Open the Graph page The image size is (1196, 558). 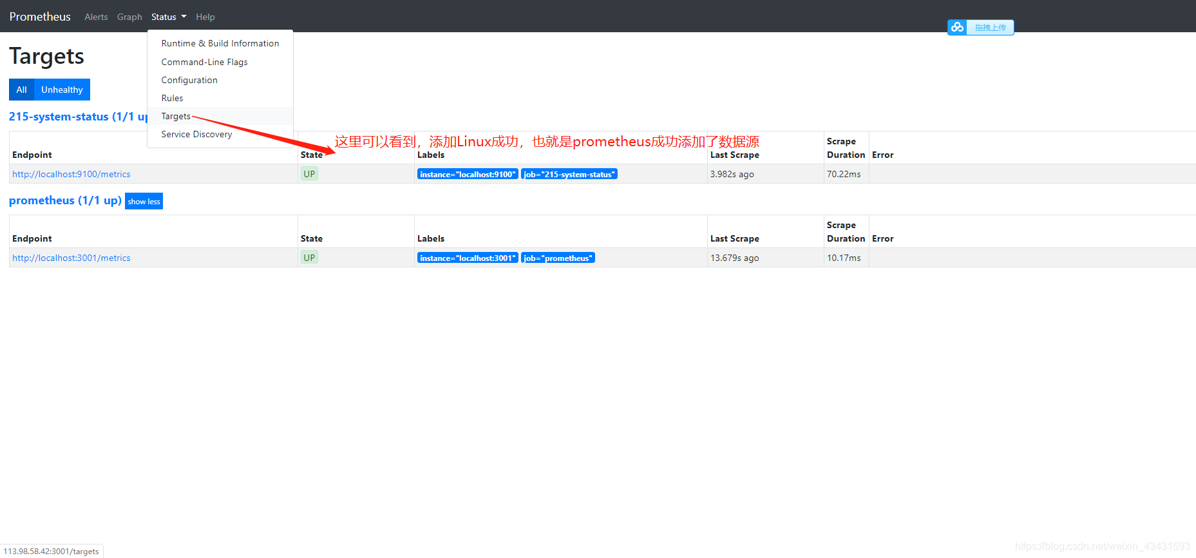129,17
